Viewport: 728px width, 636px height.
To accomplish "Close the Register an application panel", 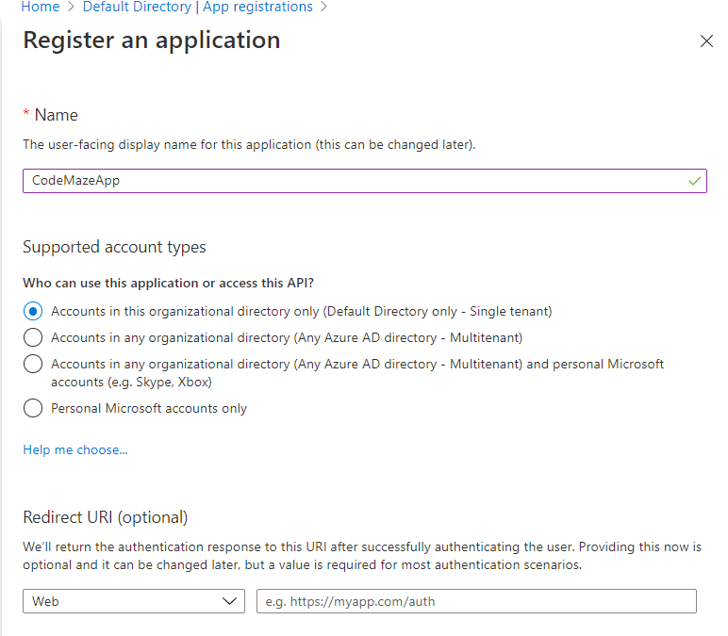I will pos(706,41).
